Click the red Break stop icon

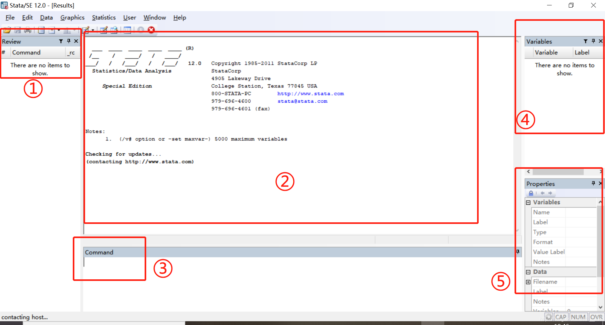pyautogui.click(x=151, y=30)
